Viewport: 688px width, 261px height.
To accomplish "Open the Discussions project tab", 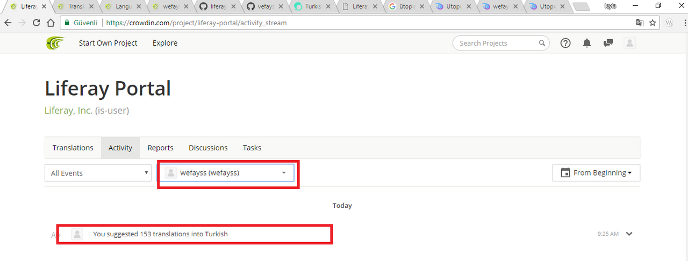I will coord(208,148).
